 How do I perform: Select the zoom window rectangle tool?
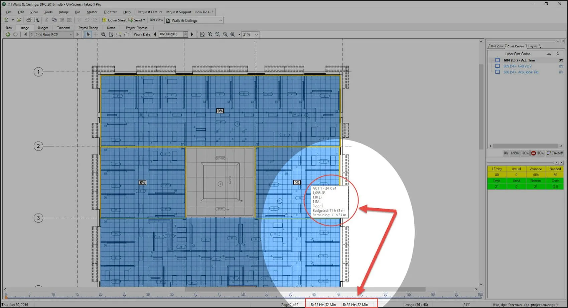click(x=119, y=34)
